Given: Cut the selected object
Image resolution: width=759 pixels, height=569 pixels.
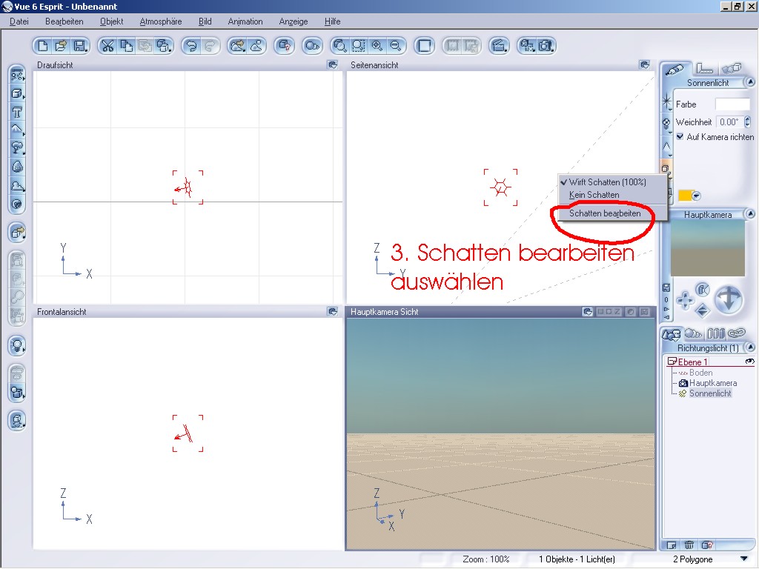Looking at the screenshot, I should coord(108,46).
